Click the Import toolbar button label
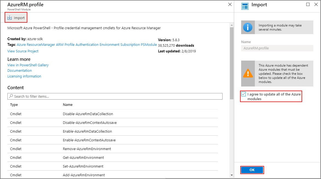Screen dimensions: 321x179 (x=19, y=18)
